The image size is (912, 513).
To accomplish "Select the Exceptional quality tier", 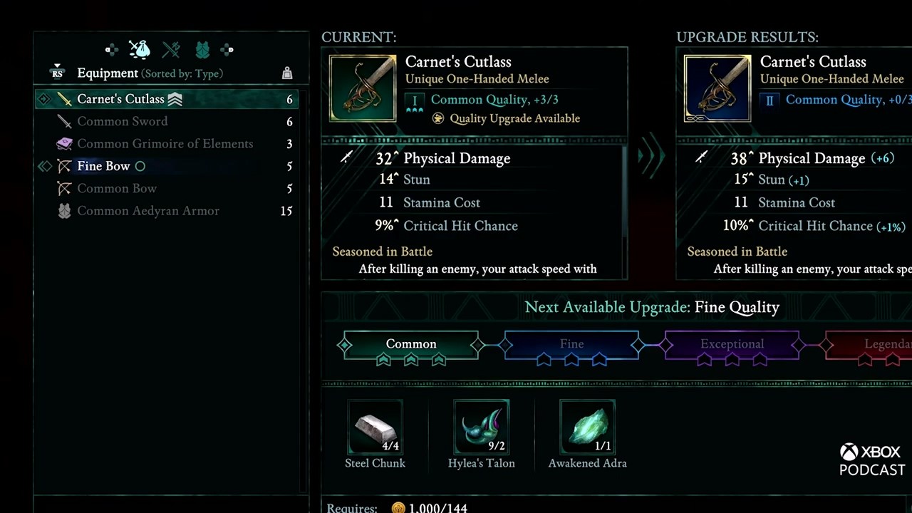I will pyautogui.click(x=732, y=345).
